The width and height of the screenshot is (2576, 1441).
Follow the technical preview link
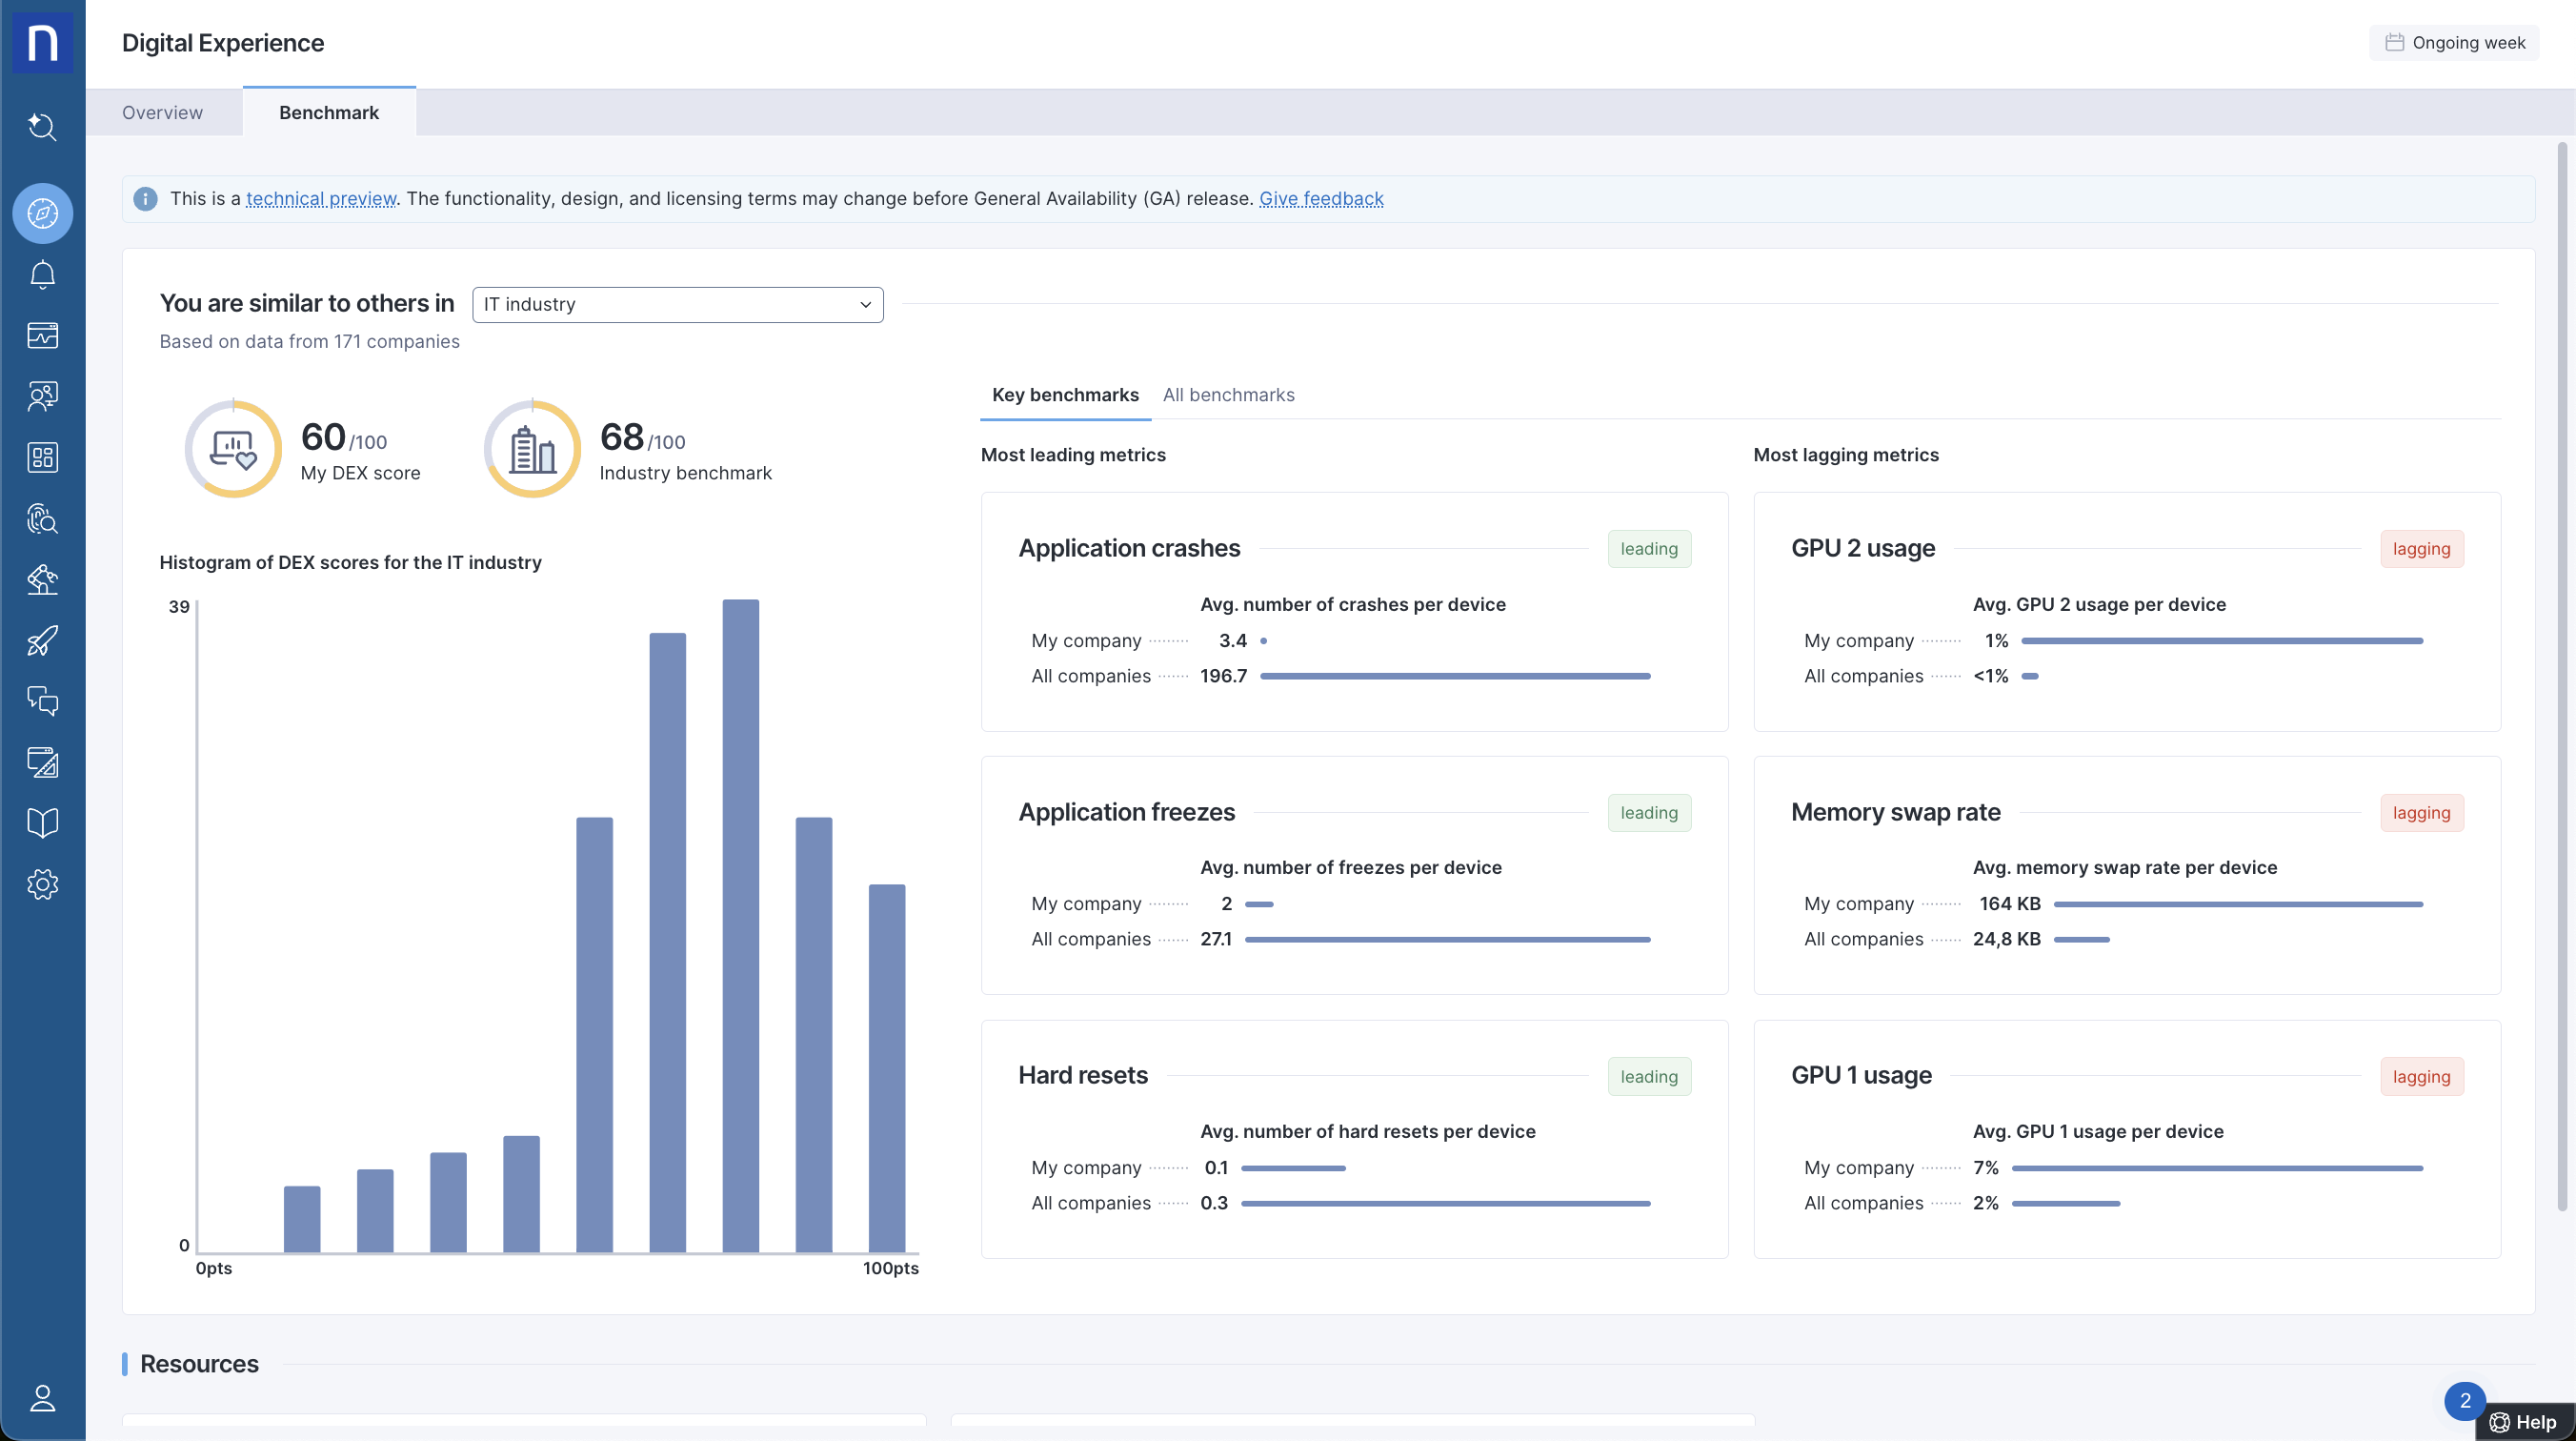point(321,199)
